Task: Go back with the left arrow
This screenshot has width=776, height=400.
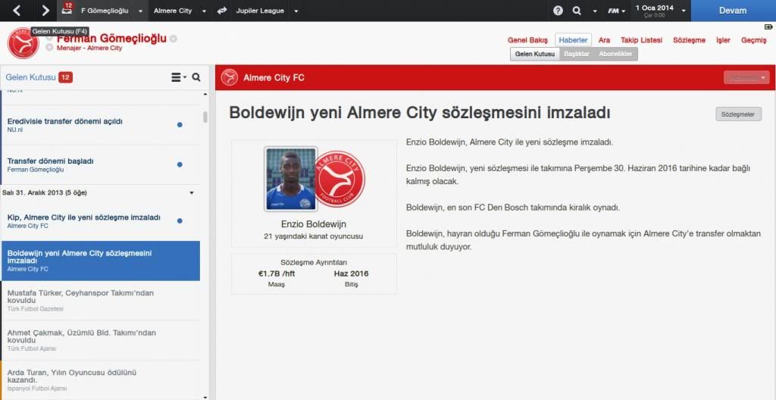Action: pos(17,11)
